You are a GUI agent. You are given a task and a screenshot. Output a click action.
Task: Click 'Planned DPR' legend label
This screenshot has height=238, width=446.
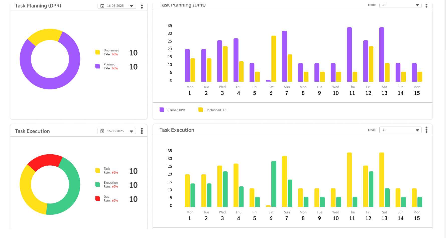[x=176, y=110]
